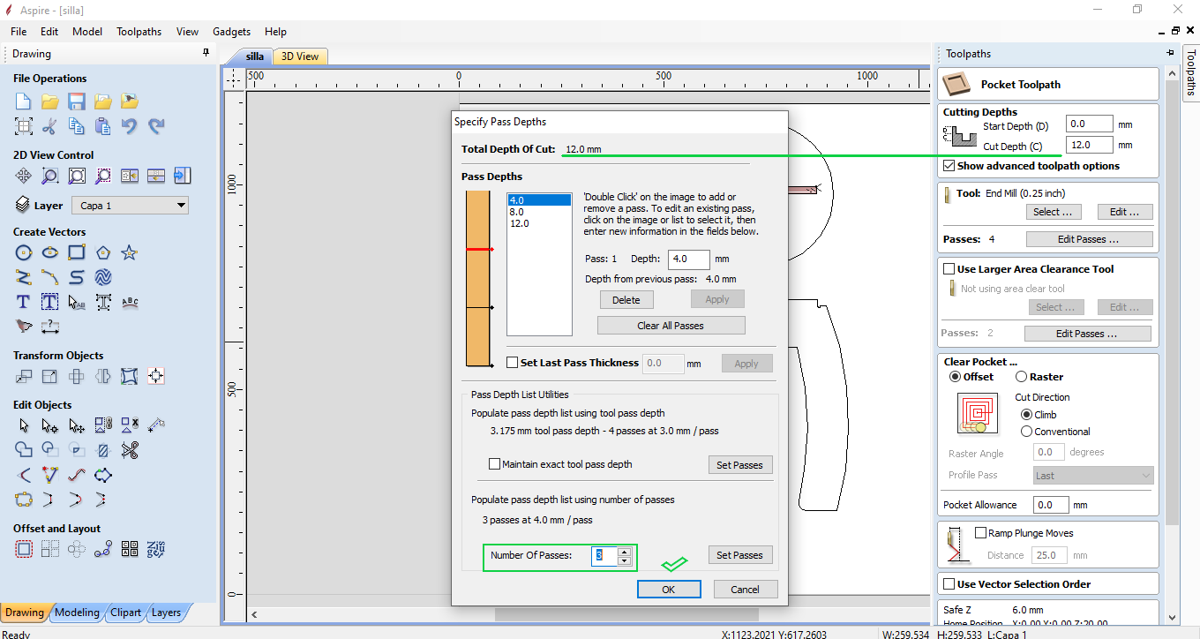Click the red pass marker on depth diagram
The height and width of the screenshot is (639, 1200).
(479, 250)
